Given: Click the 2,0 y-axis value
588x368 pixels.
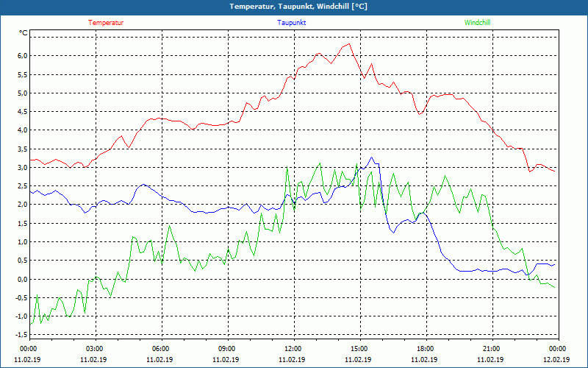Looking at the screenshot, I should pos(23,205).
